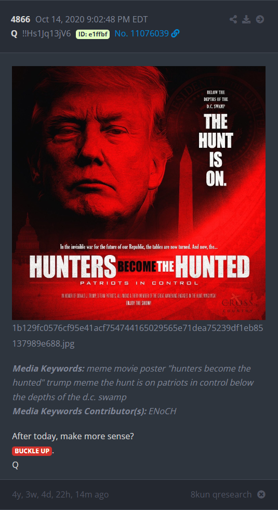Click the post number 4866

coord(20,20)
